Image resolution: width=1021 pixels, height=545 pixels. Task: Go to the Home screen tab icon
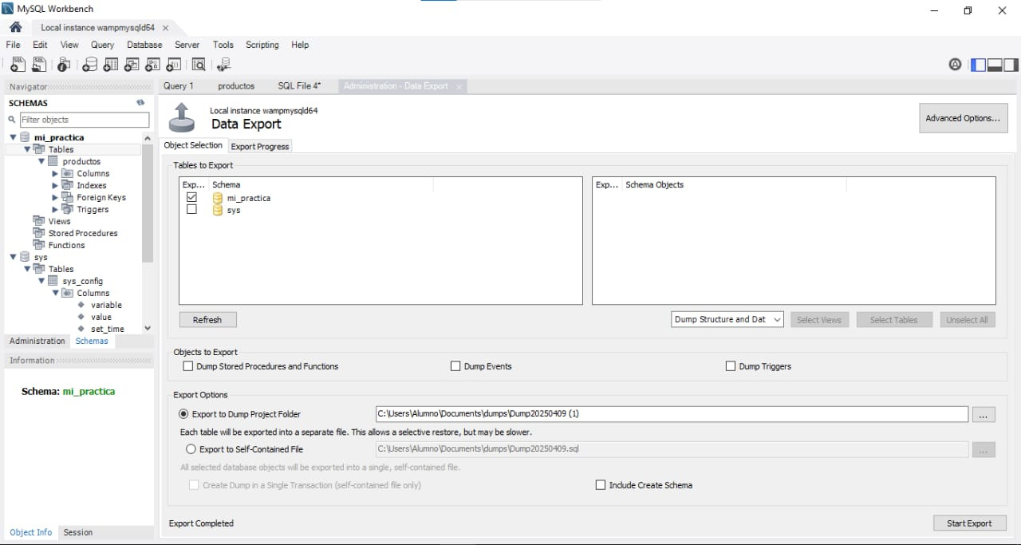(15, 27)
